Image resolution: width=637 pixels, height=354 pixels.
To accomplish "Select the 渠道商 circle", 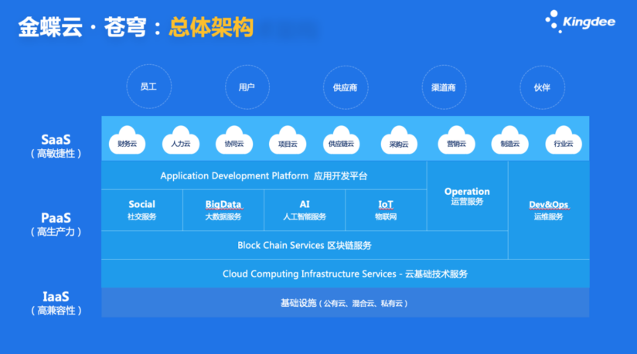I will tap(444, 87).
